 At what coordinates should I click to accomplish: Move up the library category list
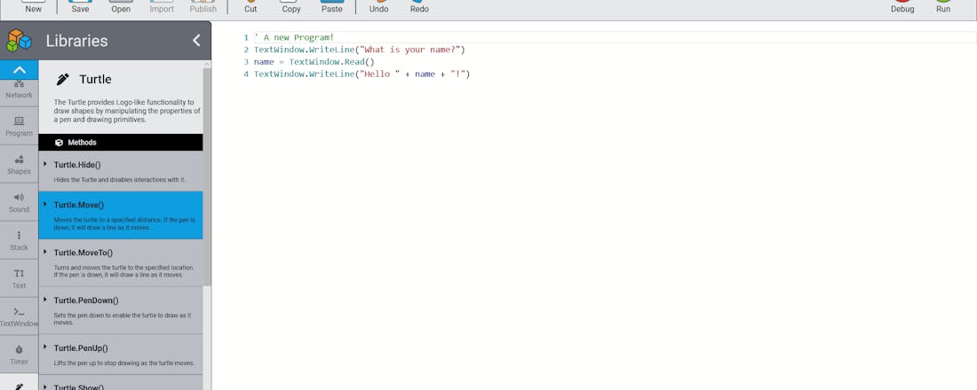click(20, 70)
